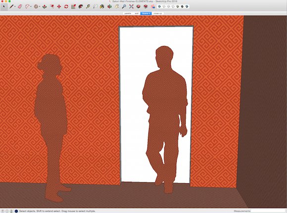Activate the Tape Measure tool
The image size is (287, 213).
pos(88,7)
